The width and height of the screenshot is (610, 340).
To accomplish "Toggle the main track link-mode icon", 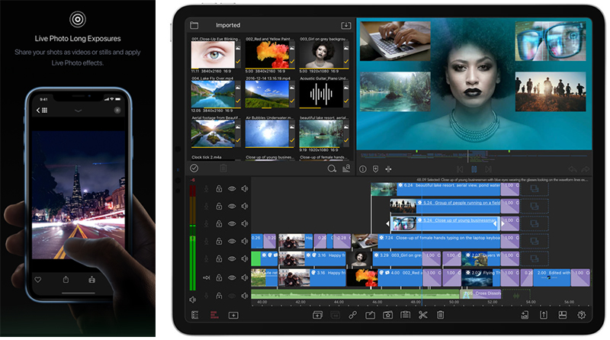I will [206, 277].
